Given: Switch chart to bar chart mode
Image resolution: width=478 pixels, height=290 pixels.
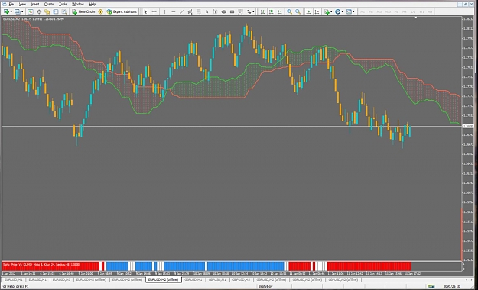Looking at the screenshot, I should pyautogui.click(x=262, y=11).
